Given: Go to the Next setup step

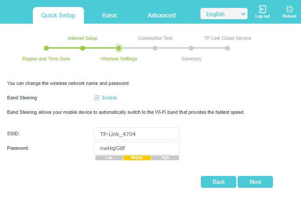Looking at the screenshot, I should pyautogui.click(x=255, y=182).
